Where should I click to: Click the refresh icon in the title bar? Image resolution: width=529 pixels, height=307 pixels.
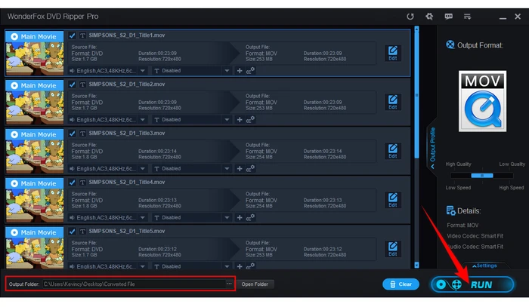click(410, 17)
